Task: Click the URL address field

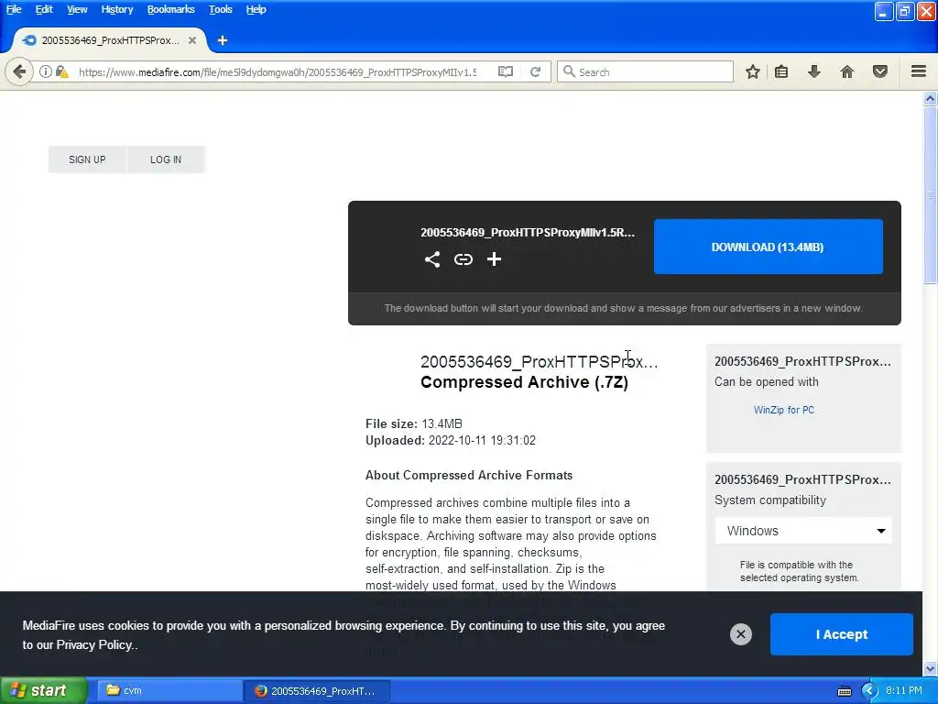Action: point(278,71)
